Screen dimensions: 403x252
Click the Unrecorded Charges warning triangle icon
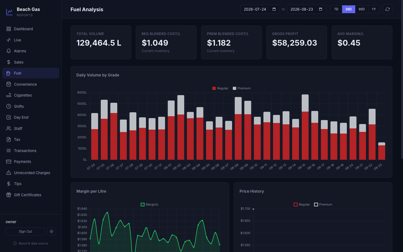point(9,173)
